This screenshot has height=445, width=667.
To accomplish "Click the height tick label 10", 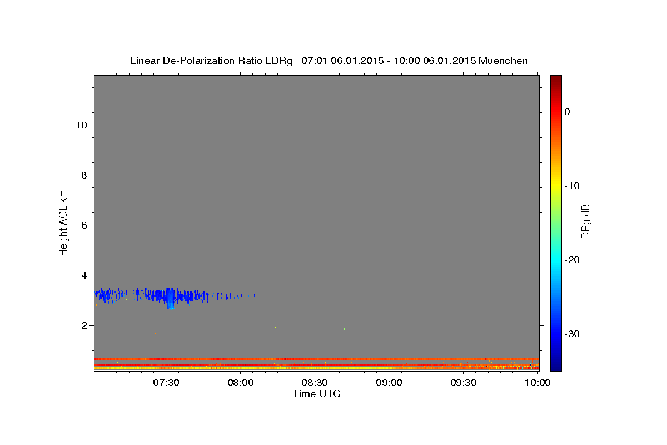I will pos(81,125).
